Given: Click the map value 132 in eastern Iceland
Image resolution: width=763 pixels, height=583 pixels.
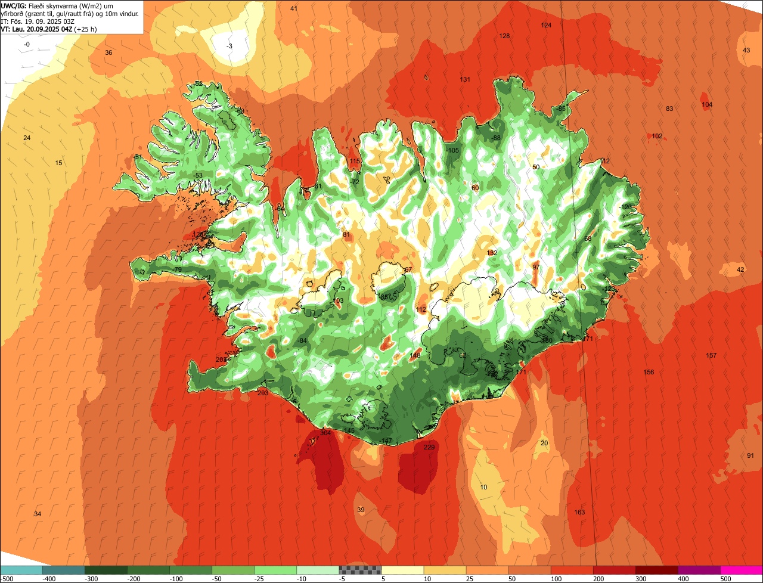Looking at the screenshot, I should [492, 253].
